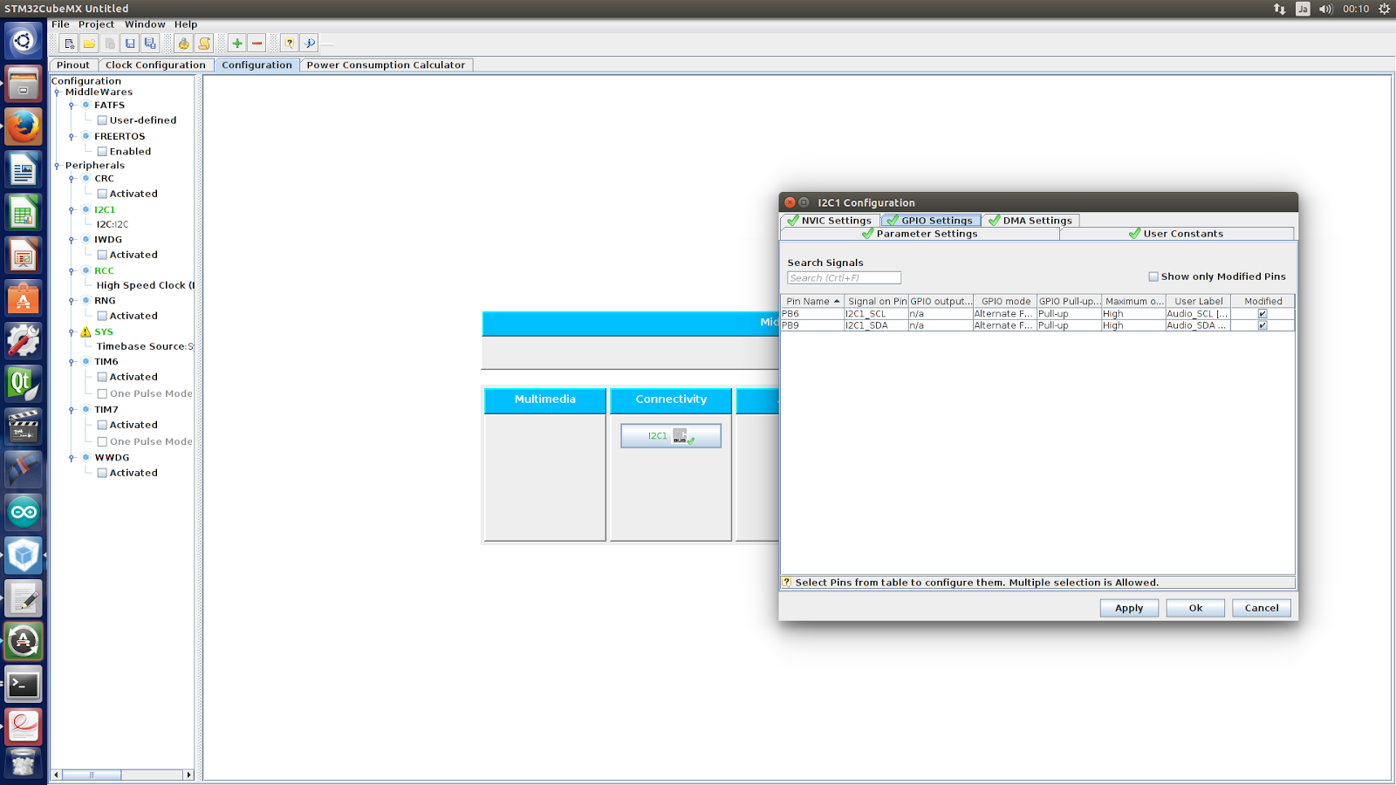Collapse the MiddleWares tree node

point(58,92)
